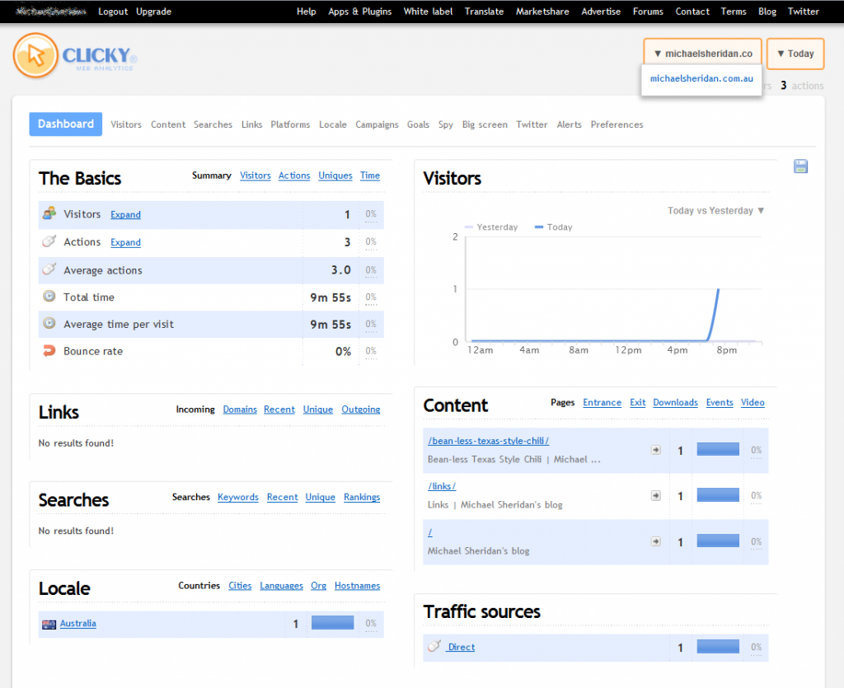Image resolution: width=844 pixels, height=688 pixels.
Task: Click the Time link in The Basics
Action: pyautogui.click(x=370, y=176)
